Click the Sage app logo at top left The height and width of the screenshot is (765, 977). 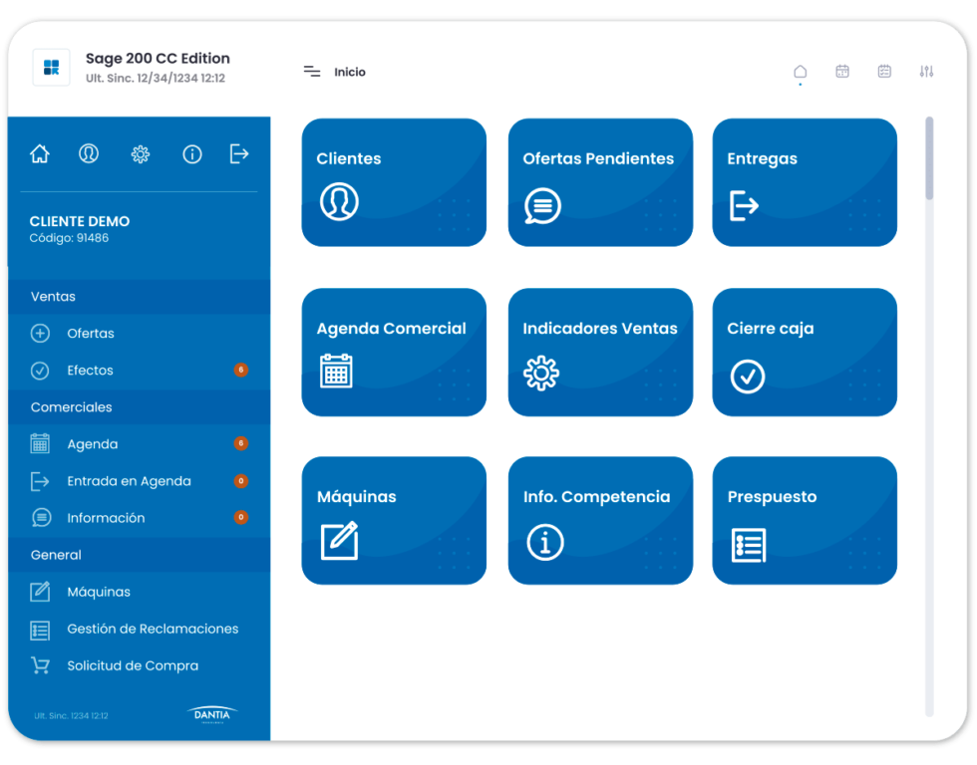(x=52, y=67)
